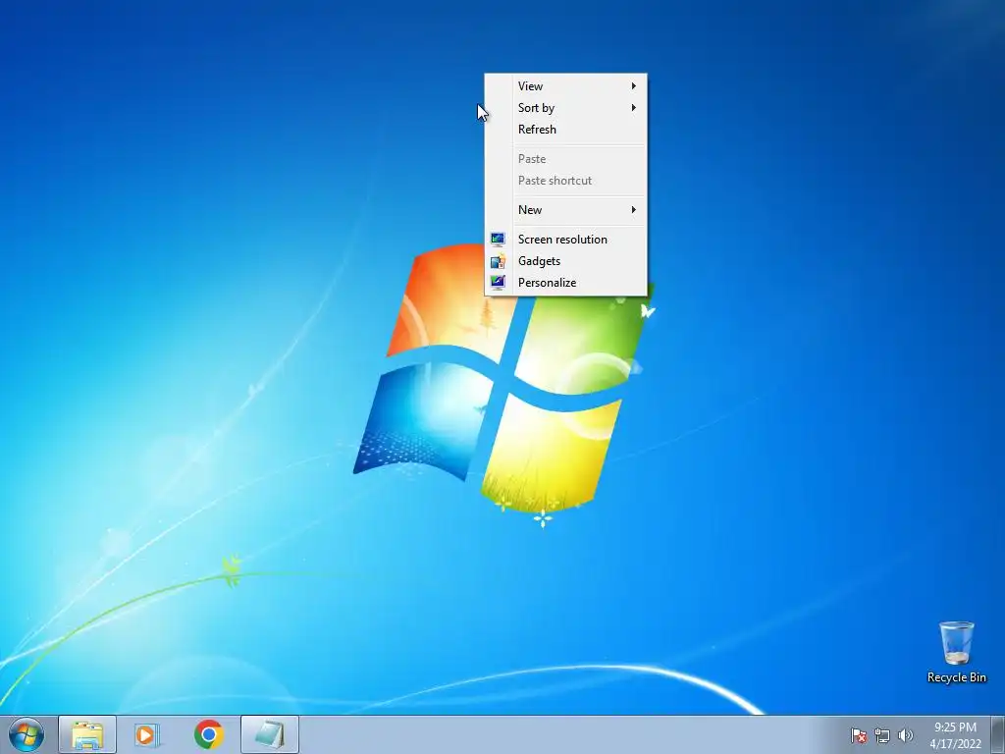Open Google Chrome from the taskbar

(x=209, y=734)
